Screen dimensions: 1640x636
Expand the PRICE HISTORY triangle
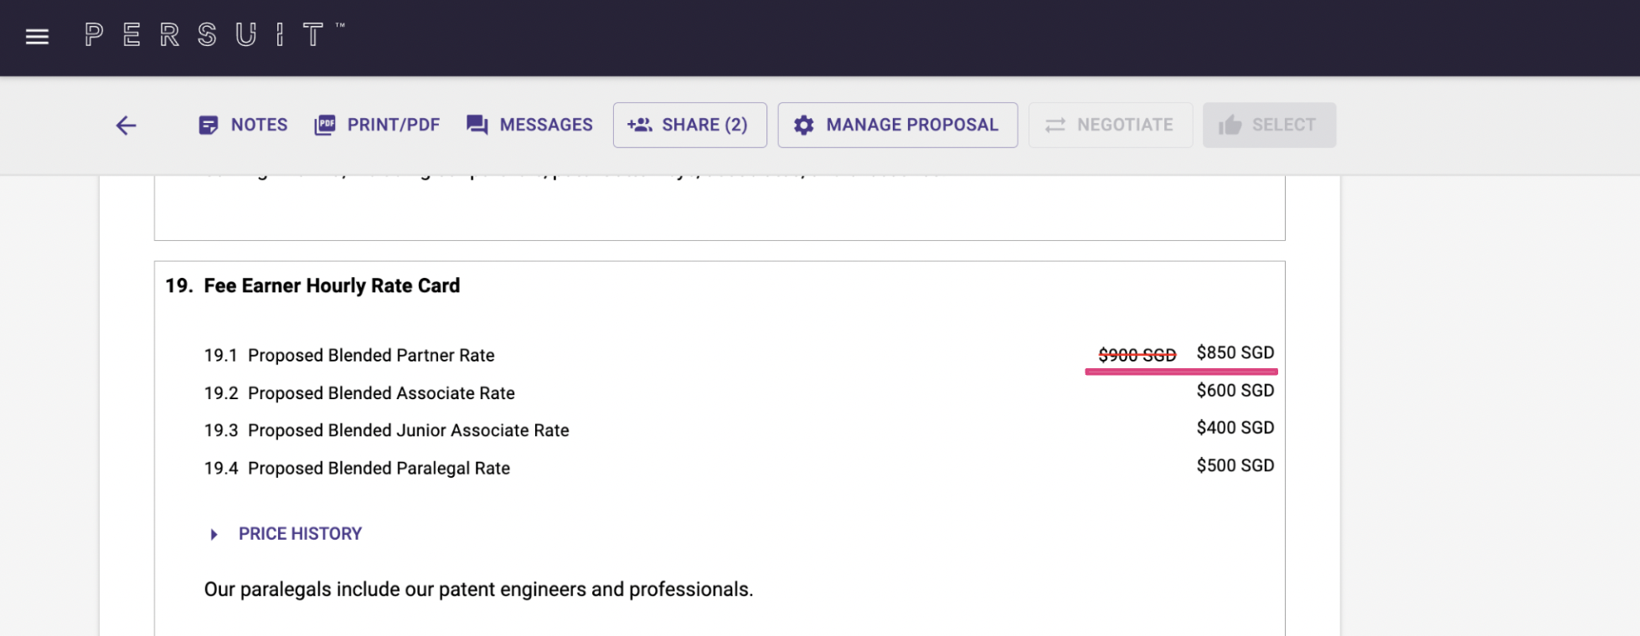214,534
